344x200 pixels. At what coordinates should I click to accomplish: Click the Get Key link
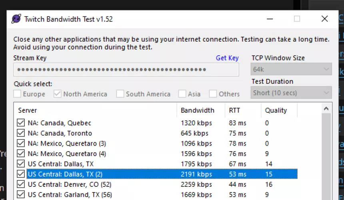tap(227, 58)
